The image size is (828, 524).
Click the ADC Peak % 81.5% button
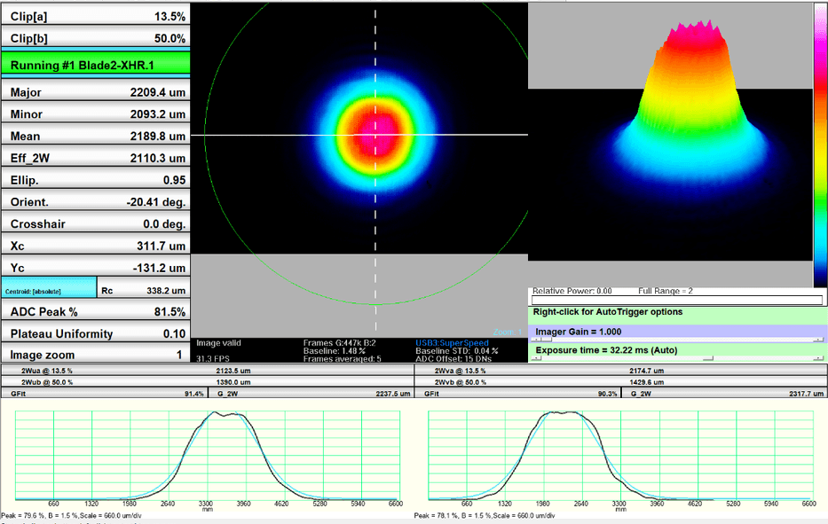pyautogui.click(x=96, y=311)
